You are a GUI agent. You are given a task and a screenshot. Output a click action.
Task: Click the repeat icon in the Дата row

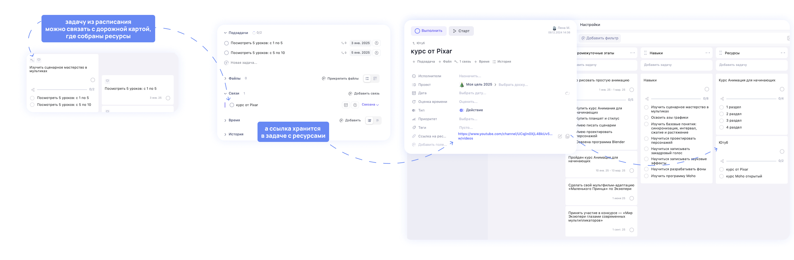567,93
